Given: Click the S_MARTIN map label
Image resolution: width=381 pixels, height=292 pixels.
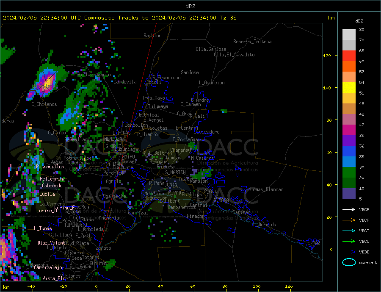Looking at the screenshot, I should (x=175, y=172).
